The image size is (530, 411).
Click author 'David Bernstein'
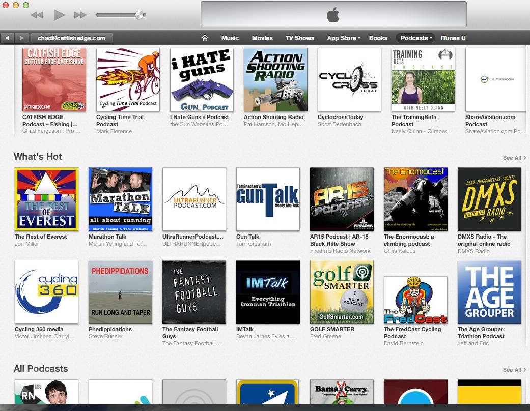click(404, 343)
